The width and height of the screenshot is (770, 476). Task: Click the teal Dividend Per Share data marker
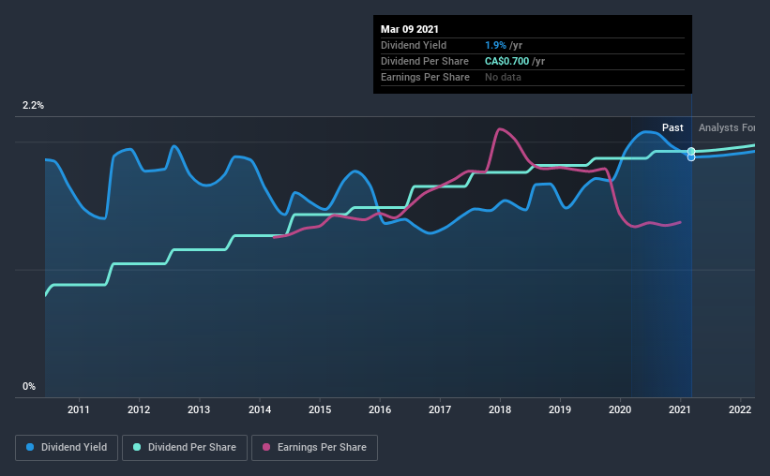[x=691, y=151]
